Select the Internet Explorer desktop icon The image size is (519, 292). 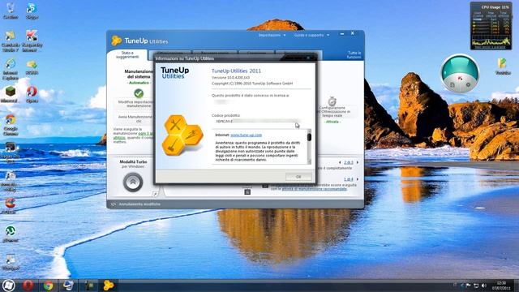click(11, 69)
